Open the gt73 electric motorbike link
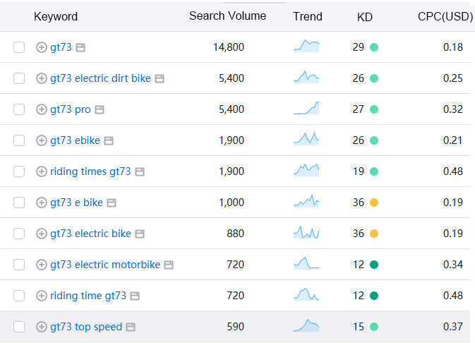 [x=105, y=265]
